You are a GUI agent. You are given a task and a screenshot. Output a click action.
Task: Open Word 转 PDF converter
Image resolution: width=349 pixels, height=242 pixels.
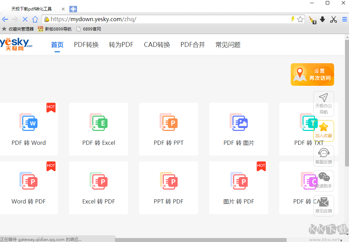click(x=28, y=181)
